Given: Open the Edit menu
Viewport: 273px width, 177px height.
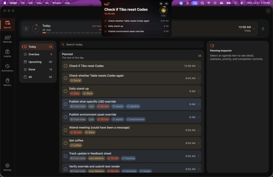Looking at the screenshot, I should coord(30,3).
